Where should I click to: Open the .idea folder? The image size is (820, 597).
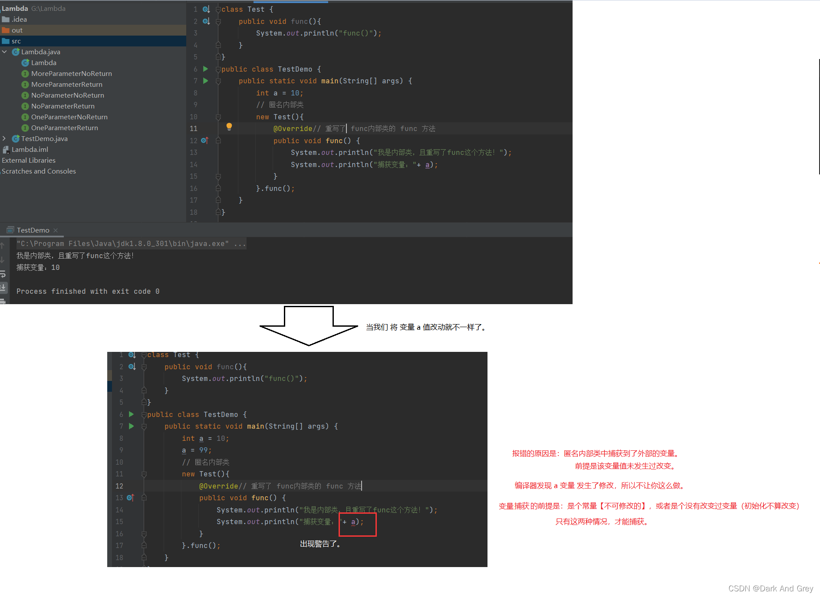[14, 19]
